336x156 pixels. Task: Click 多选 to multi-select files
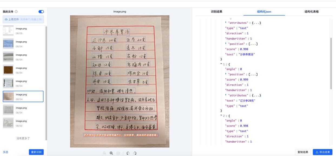5,152
